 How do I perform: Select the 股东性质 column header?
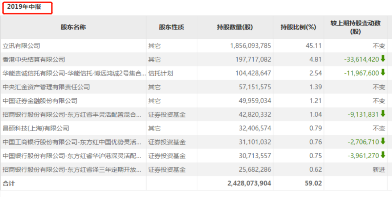(171, 27)
